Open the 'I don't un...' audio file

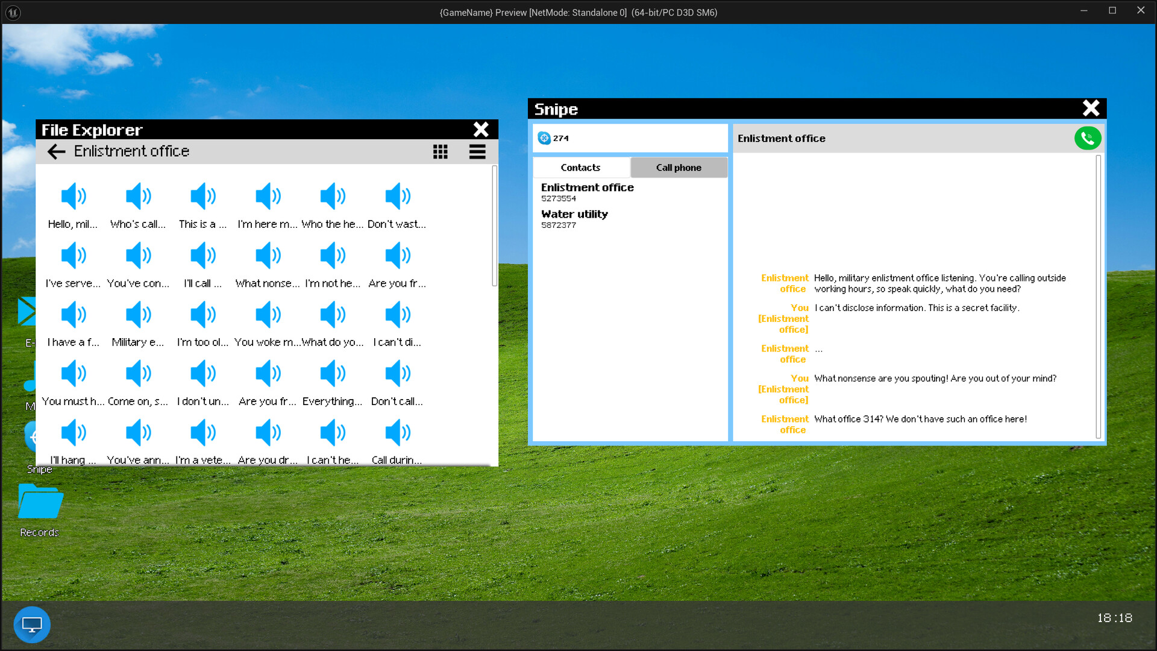202,382
